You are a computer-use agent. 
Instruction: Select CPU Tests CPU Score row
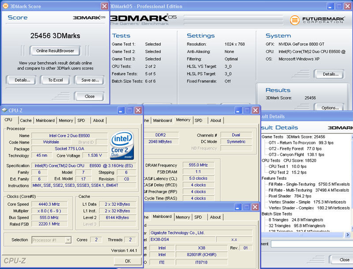tap(289, 160)
